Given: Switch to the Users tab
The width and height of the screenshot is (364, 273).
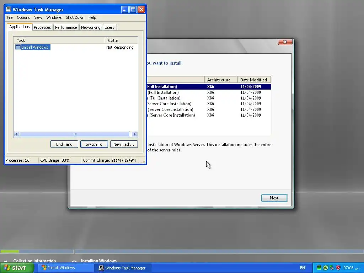Looking at the screenshot, I should 109,27.
